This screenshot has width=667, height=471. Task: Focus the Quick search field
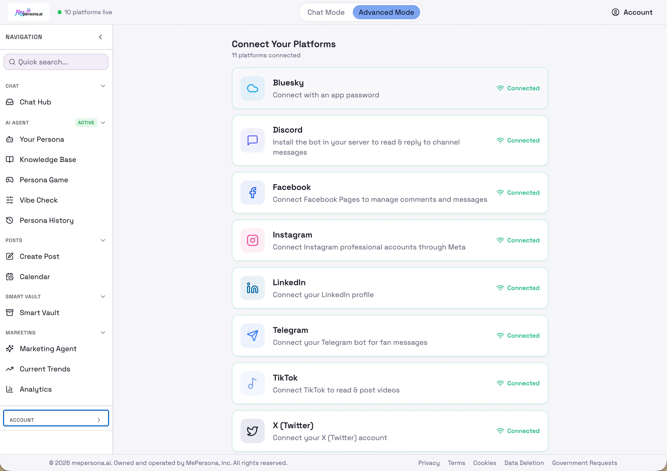click(x=56, y=62)
